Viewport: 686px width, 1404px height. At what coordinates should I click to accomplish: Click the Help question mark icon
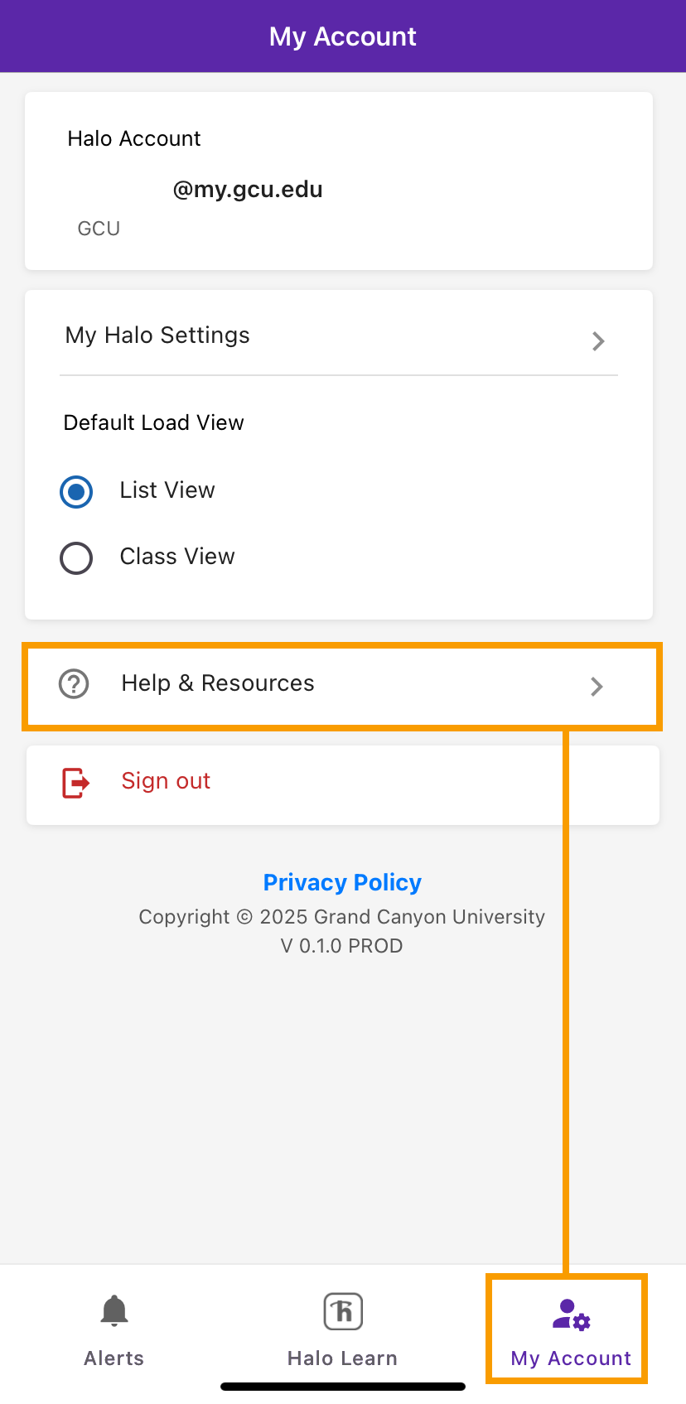74,684
